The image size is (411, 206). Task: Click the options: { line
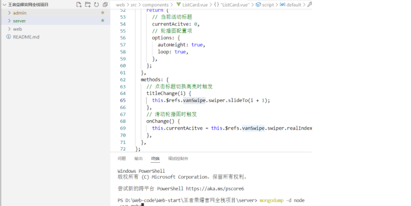click(x=166, y=38)
